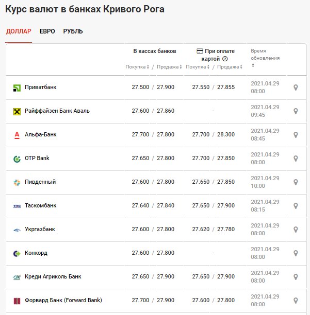Image resolution: width=310 pixels, height=315 pixels.
Task: Switch to the РУБЛЬ tab
Action: click(x=73, y=31)
